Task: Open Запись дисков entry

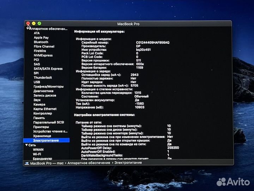Action: pos(45,95)
